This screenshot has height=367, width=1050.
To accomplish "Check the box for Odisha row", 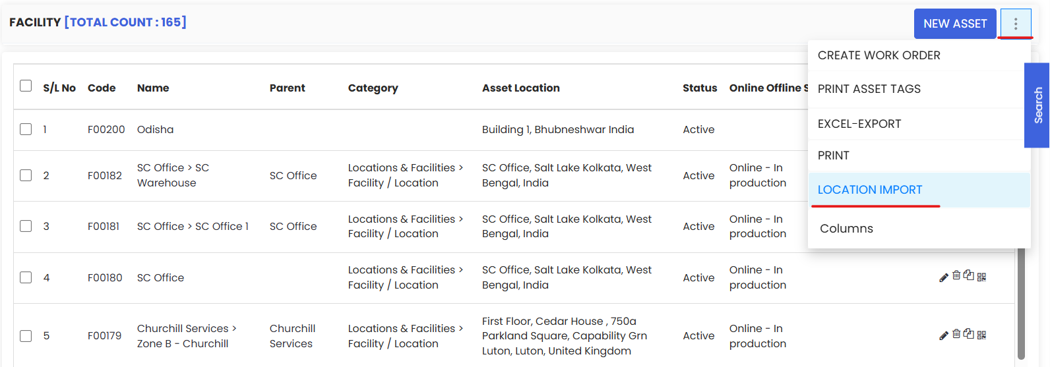I will click(x=26, y=129).
